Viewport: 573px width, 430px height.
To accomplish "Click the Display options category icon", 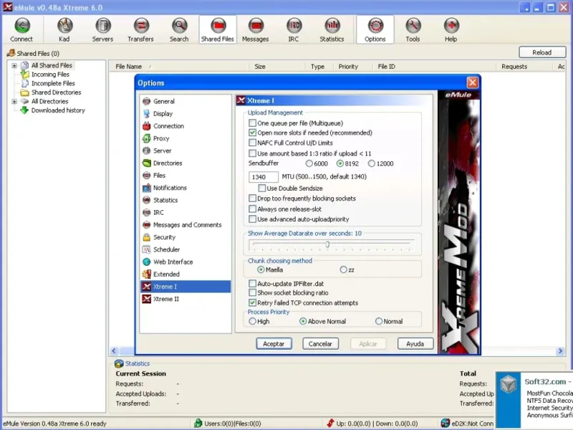I will (147, 114).
